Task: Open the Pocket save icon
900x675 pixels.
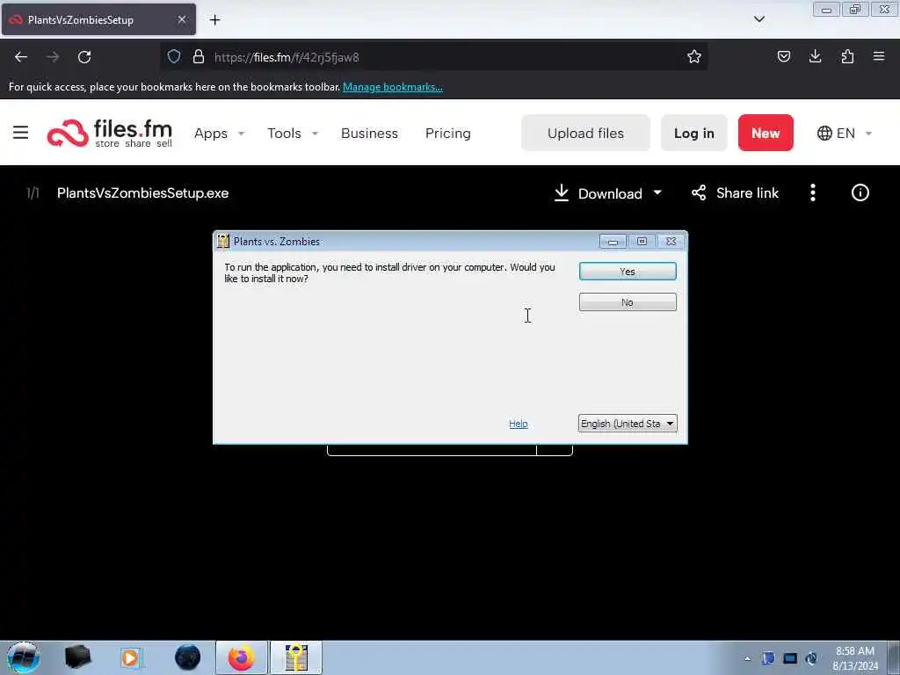Action: pyautogui.click(x=783, y=56)
